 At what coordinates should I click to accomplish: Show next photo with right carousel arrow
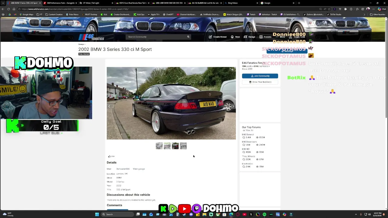click(233, 106)
